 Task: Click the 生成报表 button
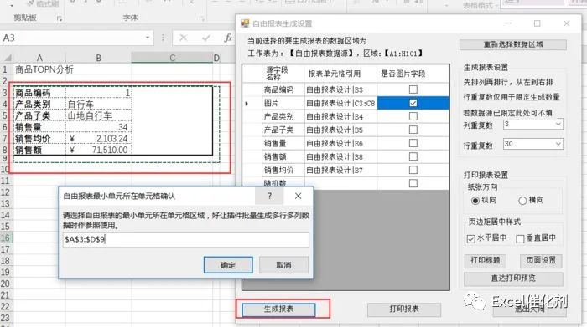(278, 309)
